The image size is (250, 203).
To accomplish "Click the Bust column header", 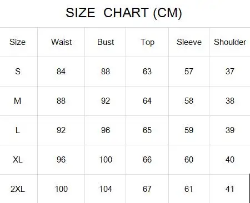I will (106, 42).
